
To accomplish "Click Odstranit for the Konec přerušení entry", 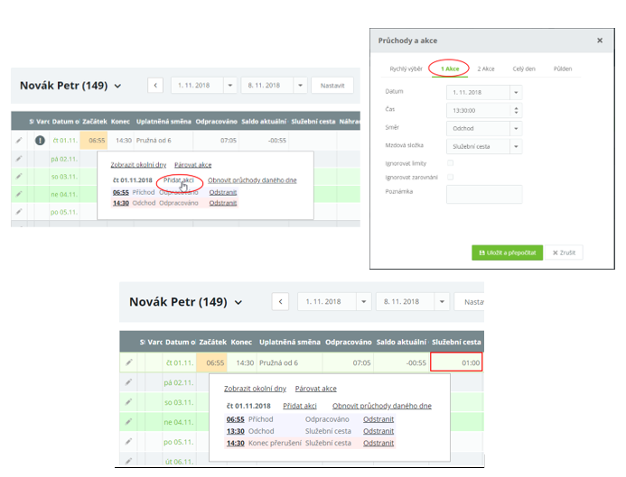I will click(x=378, y=443).
